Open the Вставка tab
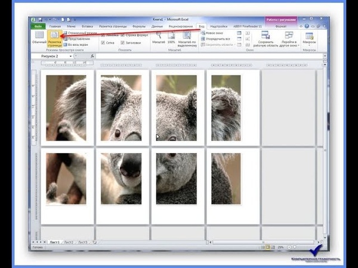 coord(87,26)
